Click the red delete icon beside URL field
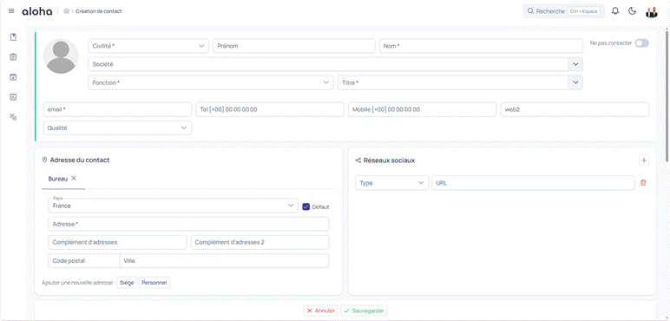 click(643, 183)
